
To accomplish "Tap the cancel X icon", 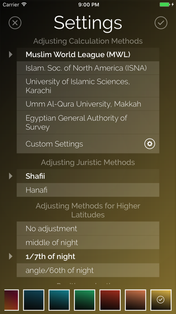I will [15, 23].
